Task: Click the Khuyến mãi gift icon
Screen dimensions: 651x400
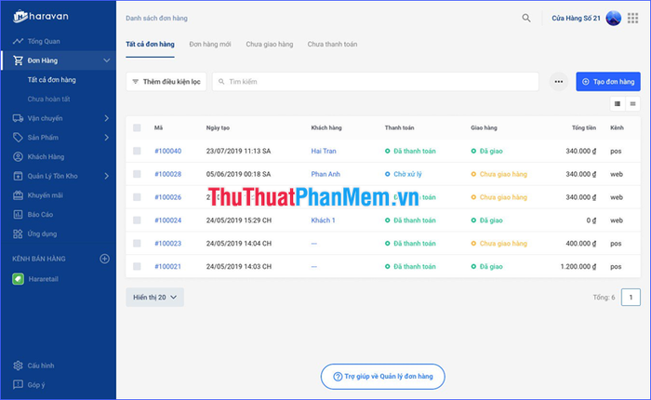Action: 18,195
